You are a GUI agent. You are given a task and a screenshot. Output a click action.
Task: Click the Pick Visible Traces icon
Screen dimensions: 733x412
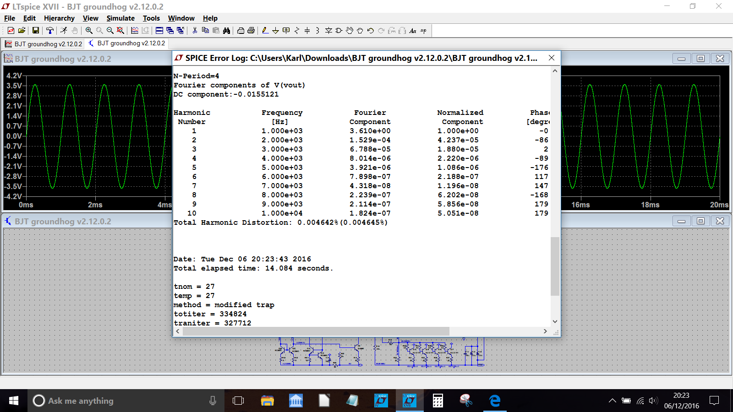pos(135,31)
